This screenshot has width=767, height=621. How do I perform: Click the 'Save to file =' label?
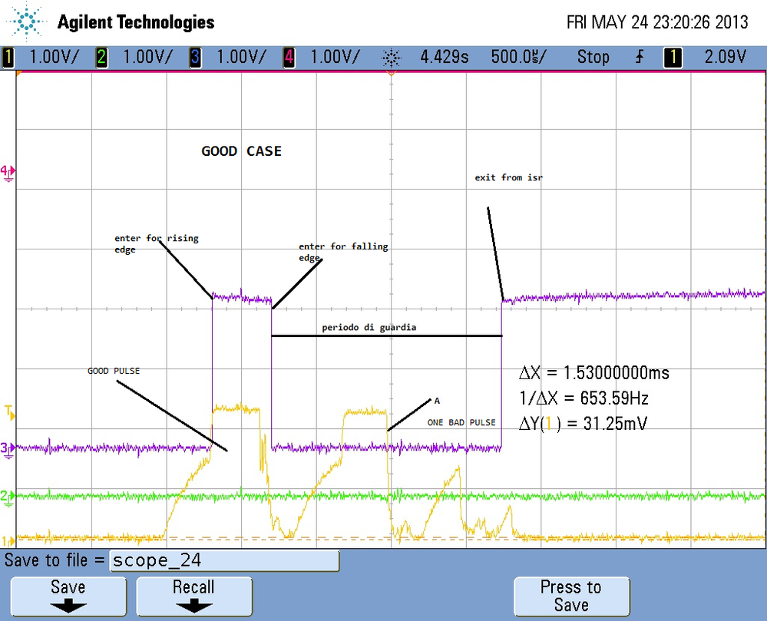(55, 560)
